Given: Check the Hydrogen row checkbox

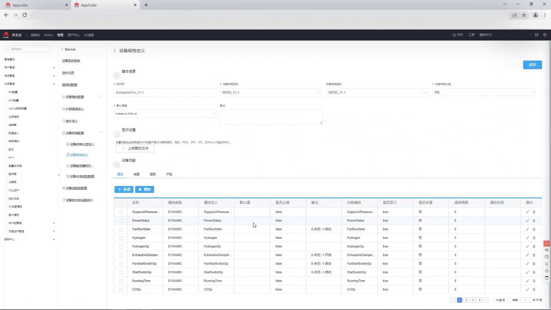Looking at the screenshot, I should [x=121, y=238].
